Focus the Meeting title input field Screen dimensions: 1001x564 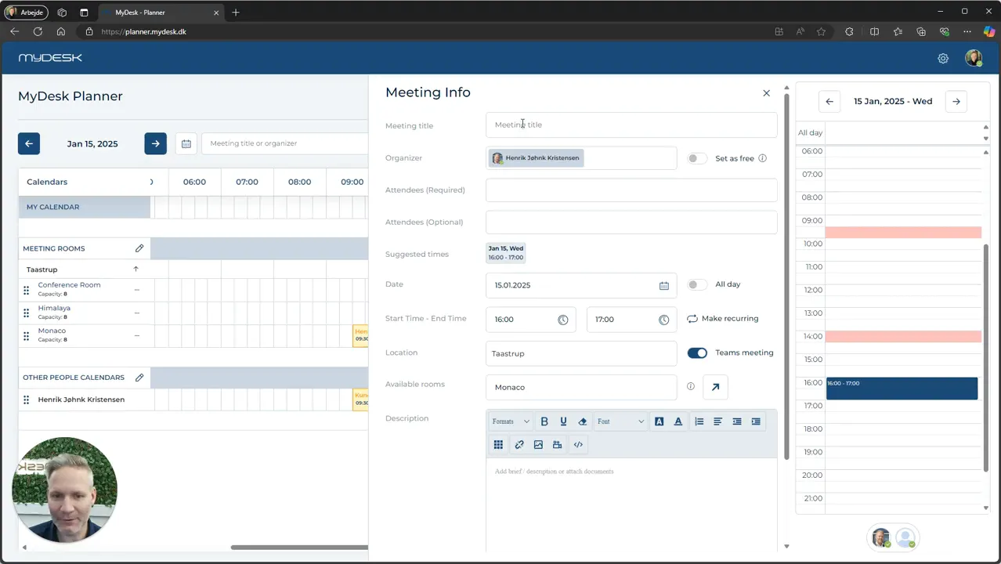click(x=631, y=125)
